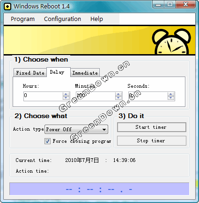Screen dimensions: 199x203
Task: Open the Help menu
Action: click(x=96, y=19)
